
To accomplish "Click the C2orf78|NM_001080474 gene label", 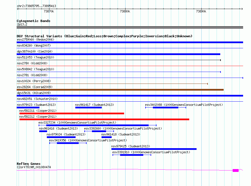I will coord(34,167).
